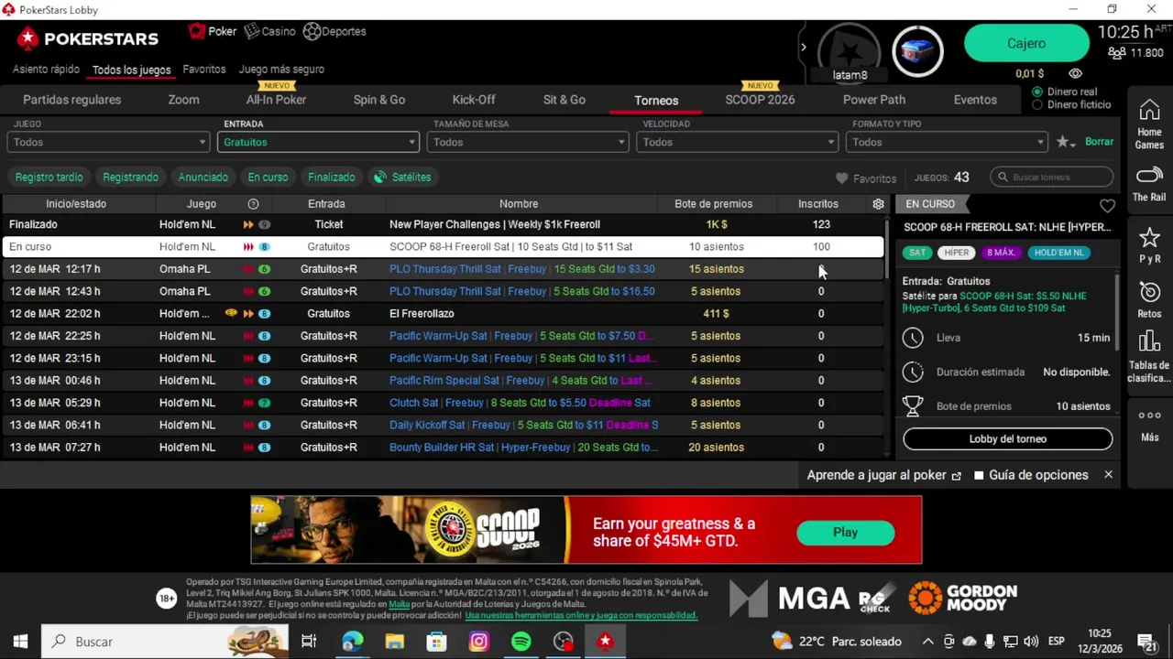The image size is (1173, 659).
Task: Open Tamaño de mesa dropdown
Action: coord(528,142)
